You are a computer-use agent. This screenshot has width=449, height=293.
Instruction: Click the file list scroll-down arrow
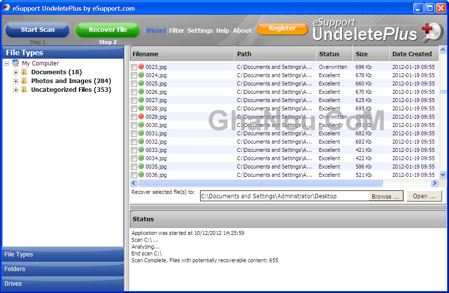[x=443, y=174]
